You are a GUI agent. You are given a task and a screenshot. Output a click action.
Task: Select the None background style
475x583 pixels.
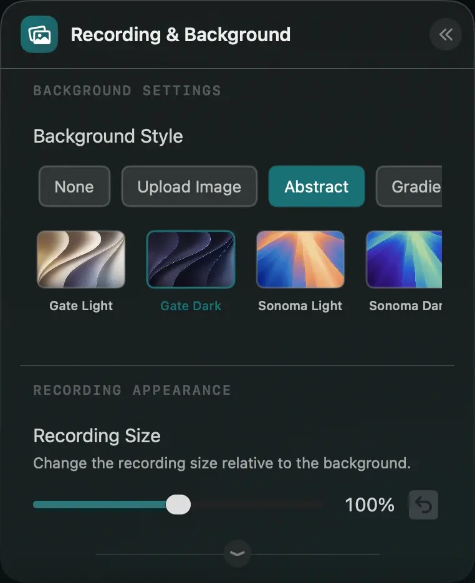74,186
